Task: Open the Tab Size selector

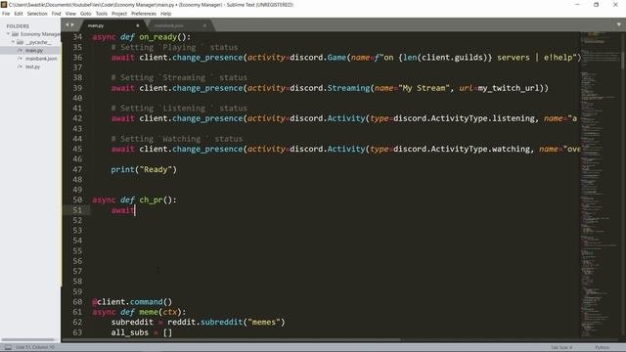Action: pos(561,348)
